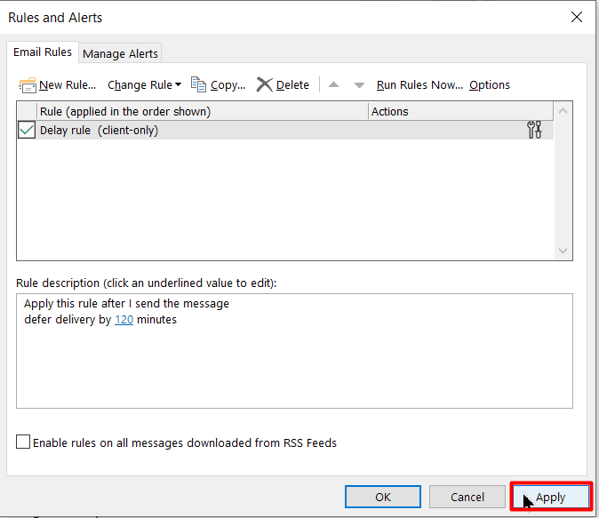This screenshot has width=599, height=518.
Task: Edit the 120 minutes underlined value
Action: (124, 320)
